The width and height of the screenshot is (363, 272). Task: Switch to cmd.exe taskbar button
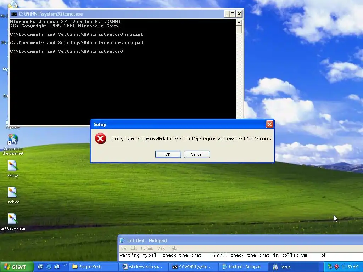coord(193,267)
